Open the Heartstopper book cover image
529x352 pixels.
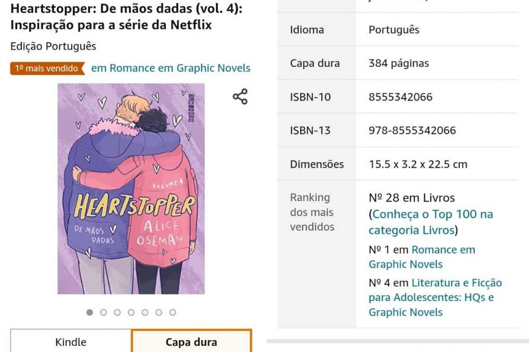click(131, 189)
